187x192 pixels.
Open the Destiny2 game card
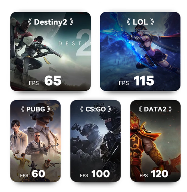click(51, 51)
